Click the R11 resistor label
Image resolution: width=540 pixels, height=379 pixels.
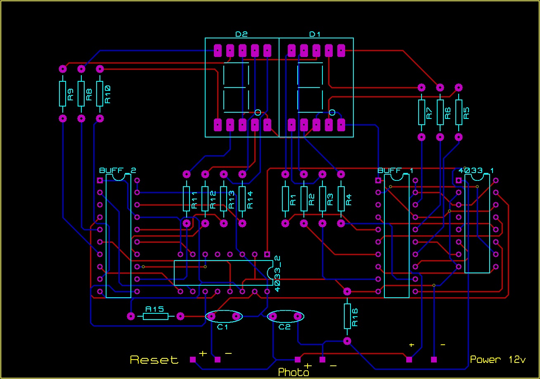click(194, 200)
